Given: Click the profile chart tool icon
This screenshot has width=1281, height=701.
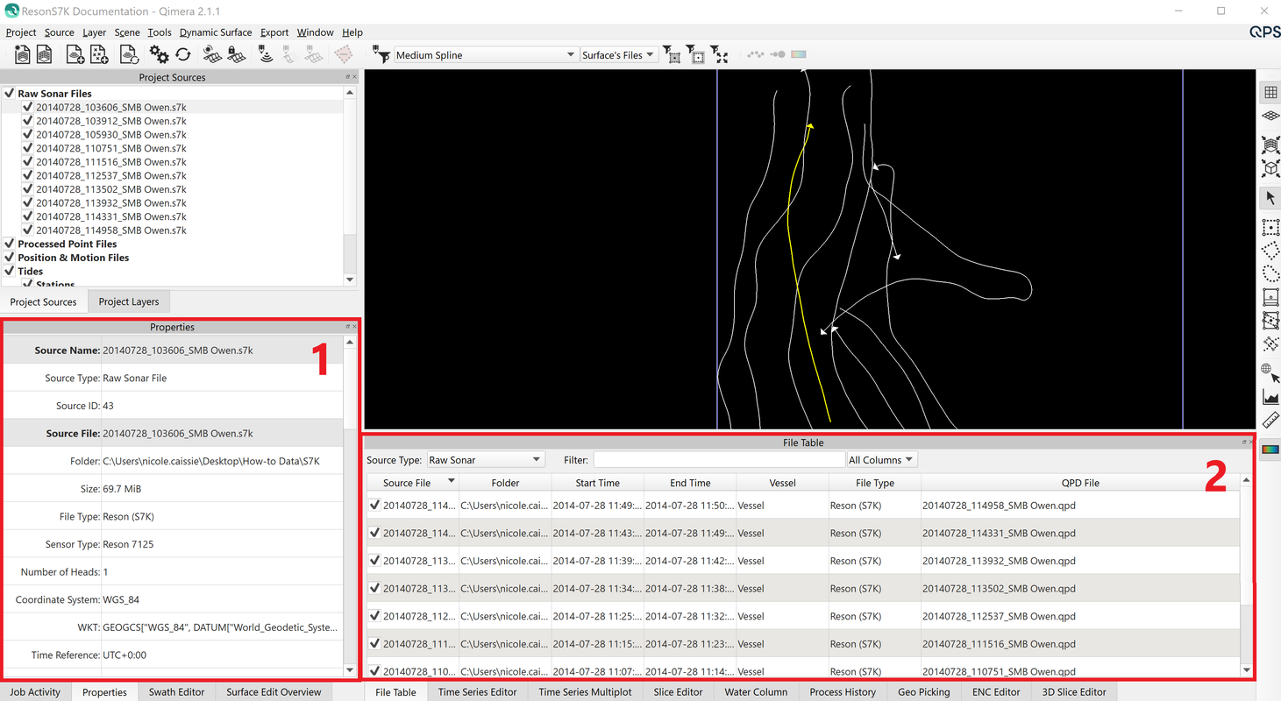Looking at the screenshot, I should [x=1270, y=398].
